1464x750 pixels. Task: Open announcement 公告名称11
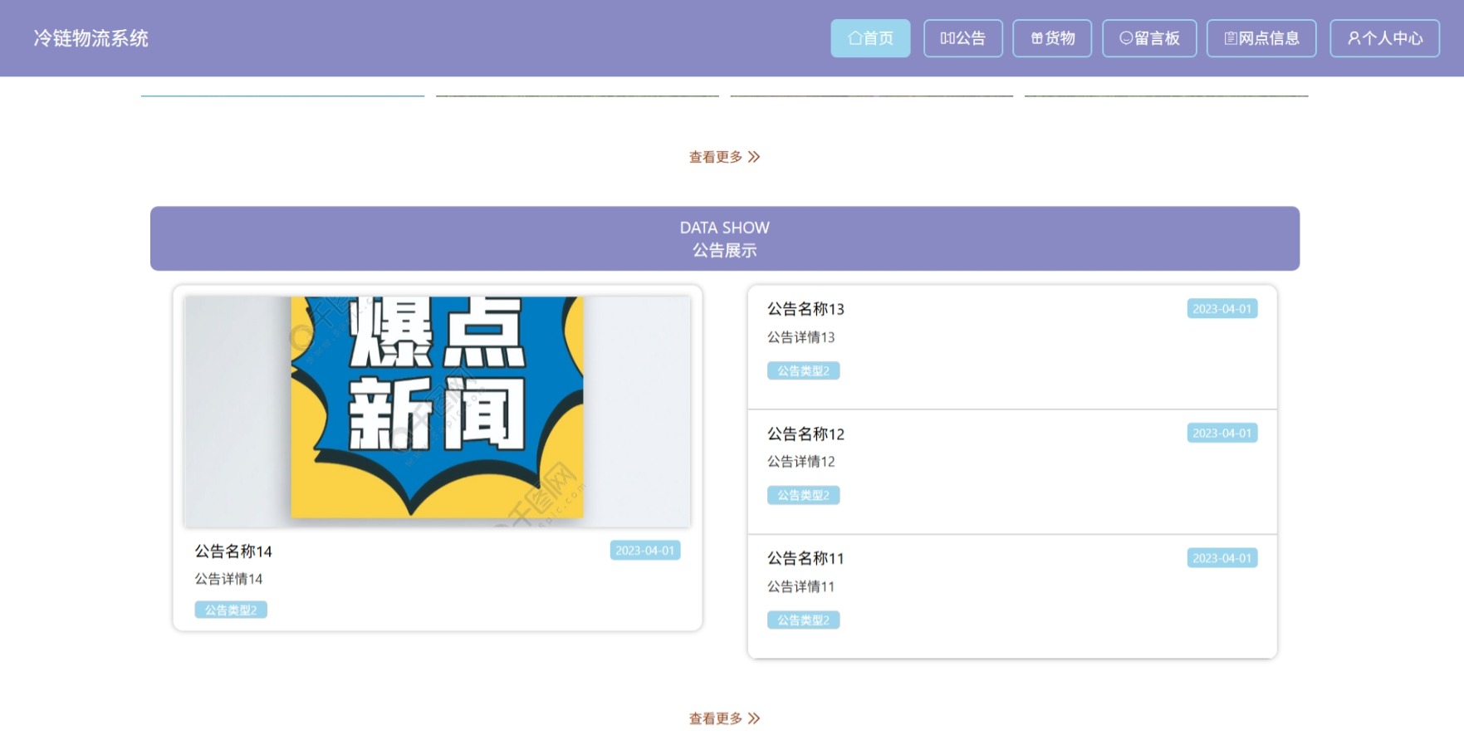tap(805, 558)
